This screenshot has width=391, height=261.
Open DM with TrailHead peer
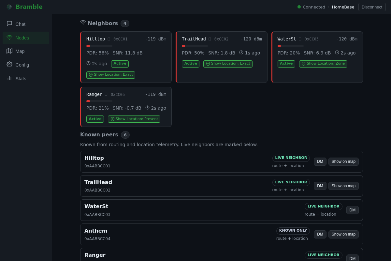320,186
